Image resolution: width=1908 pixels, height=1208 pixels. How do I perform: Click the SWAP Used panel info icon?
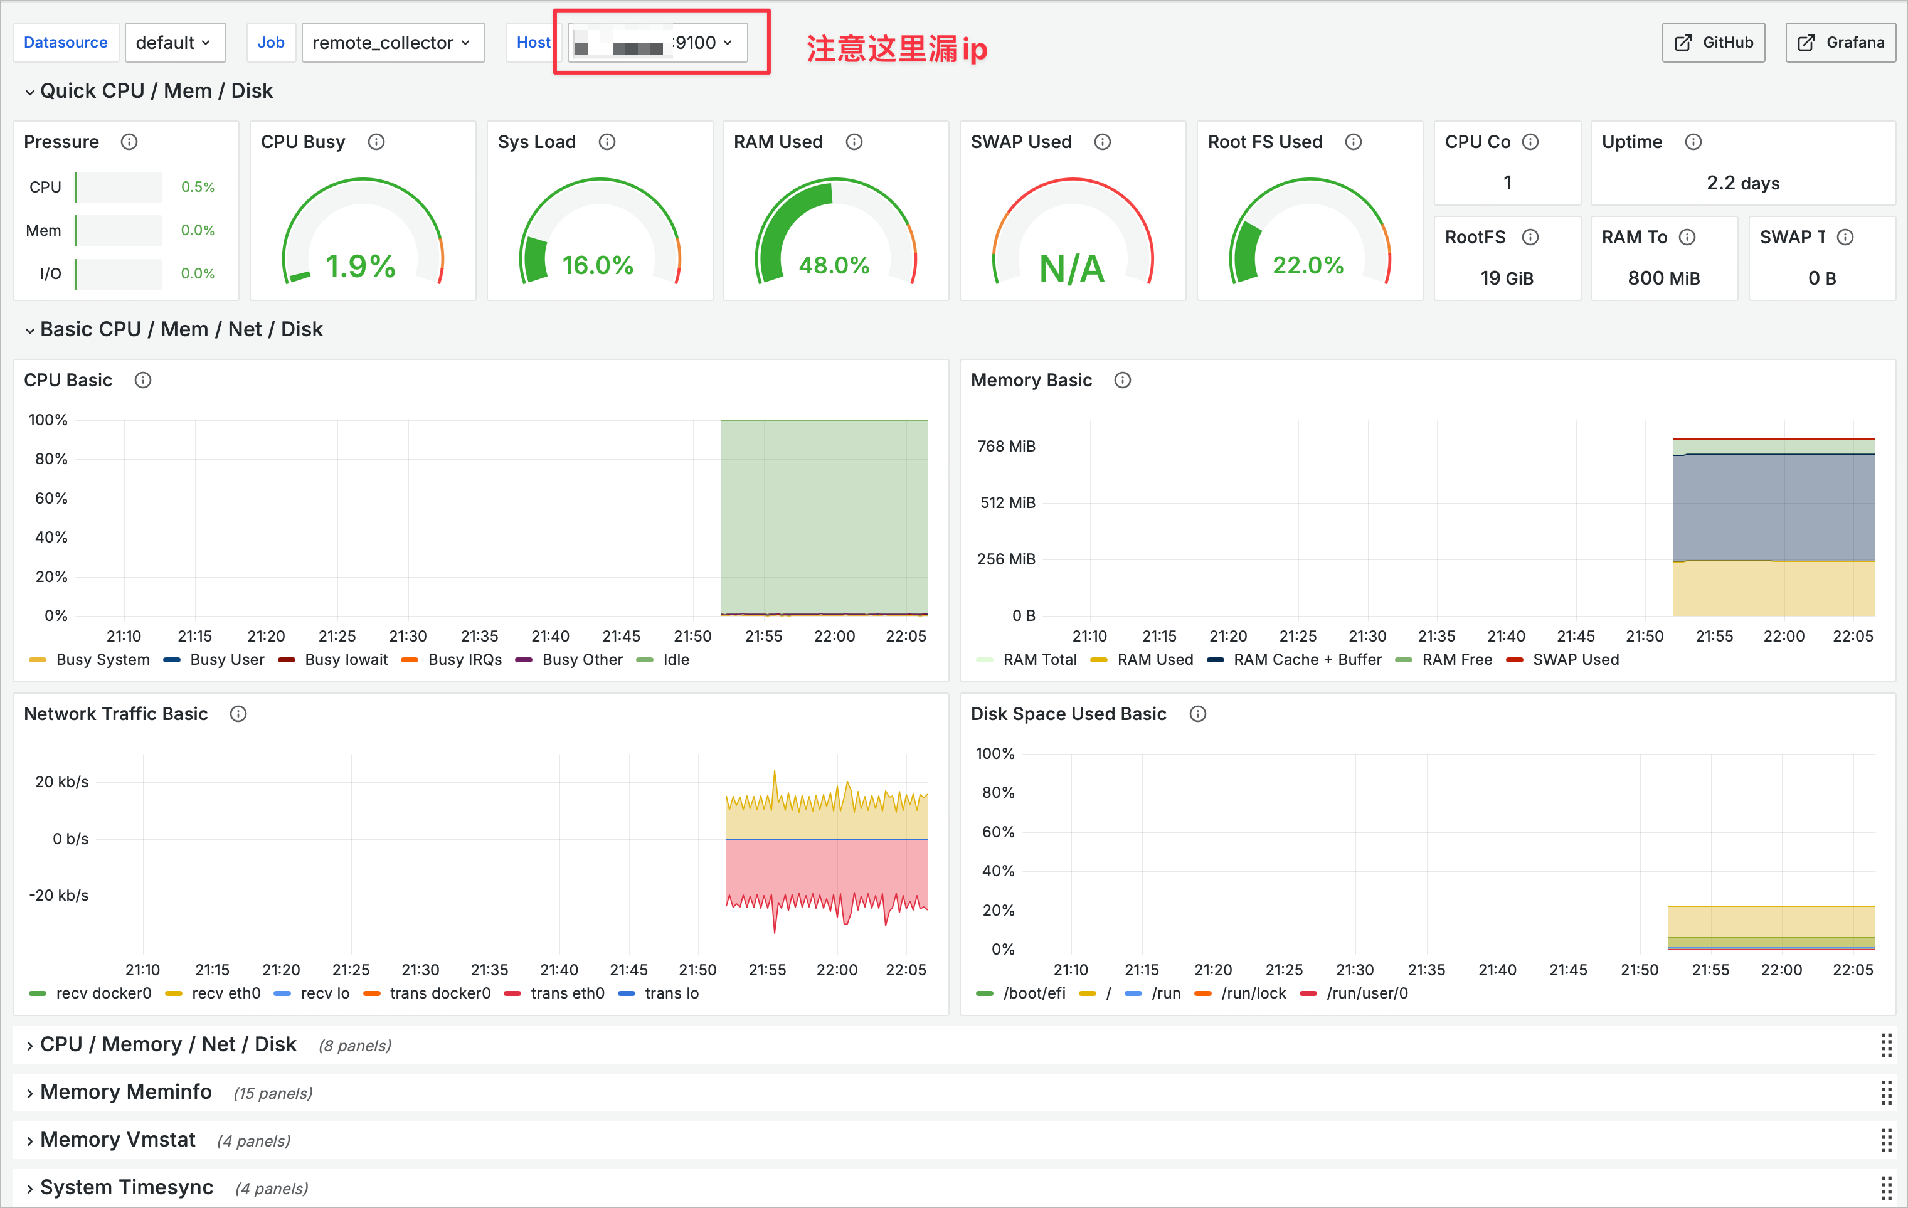(x=1103, y=142)
